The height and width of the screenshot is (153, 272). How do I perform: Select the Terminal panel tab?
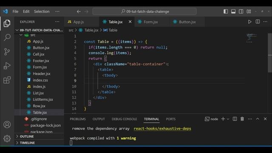click(x=151, y=119)
